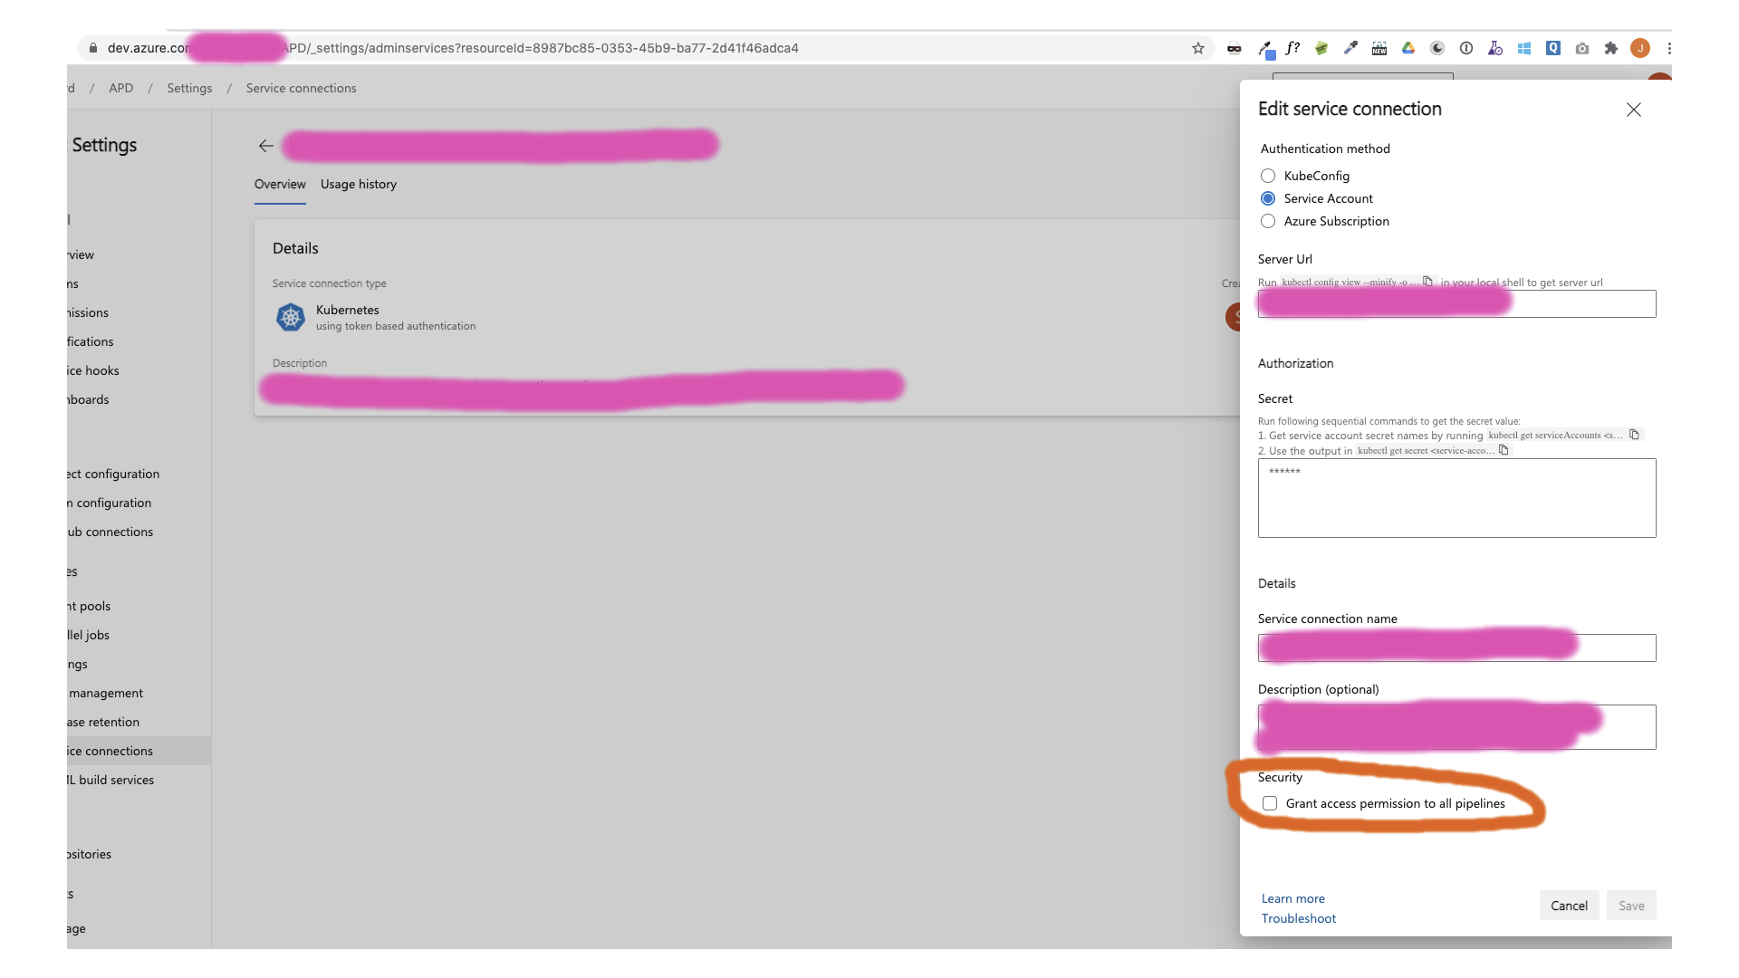Check 'Grant access permission to all pipelines'
Viewport: 1739px width, 978px height.
tap(1270, 803)
